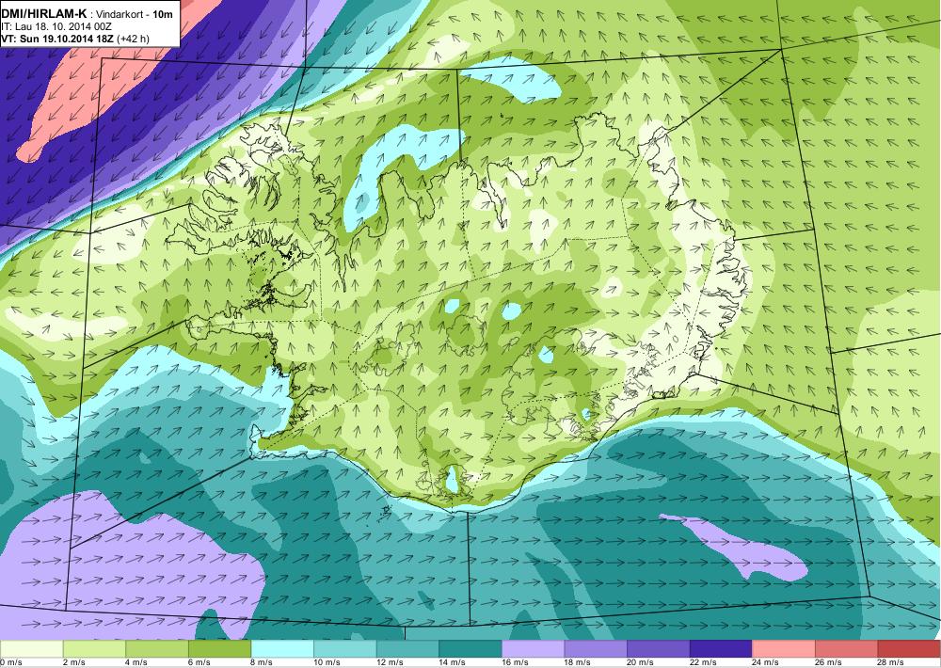Click the "12 m/s" legend label
Image resolution: width=941 pixels, height=668 pixels.
tap(390, 662)
